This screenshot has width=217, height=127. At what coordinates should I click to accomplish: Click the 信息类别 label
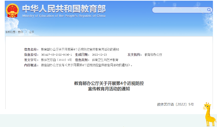click(x=82, y=60)
